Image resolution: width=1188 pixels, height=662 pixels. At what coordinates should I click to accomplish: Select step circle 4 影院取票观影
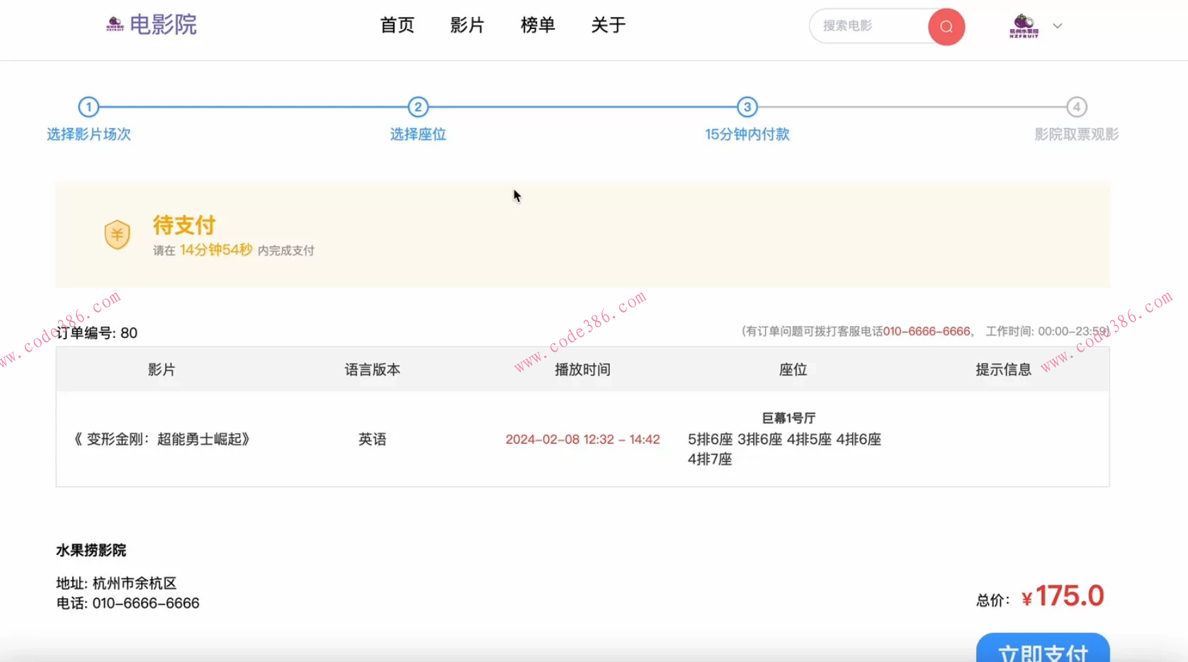1076,107
